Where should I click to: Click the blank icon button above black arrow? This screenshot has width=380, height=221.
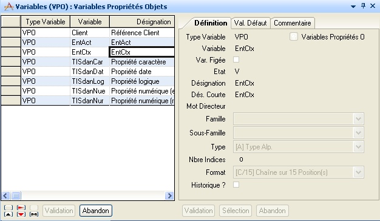8,208
